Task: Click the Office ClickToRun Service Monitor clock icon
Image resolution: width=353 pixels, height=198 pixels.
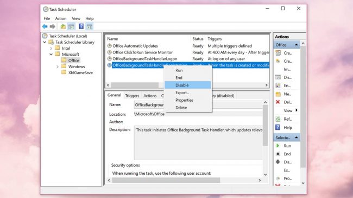Action: (x=109, y=52)
